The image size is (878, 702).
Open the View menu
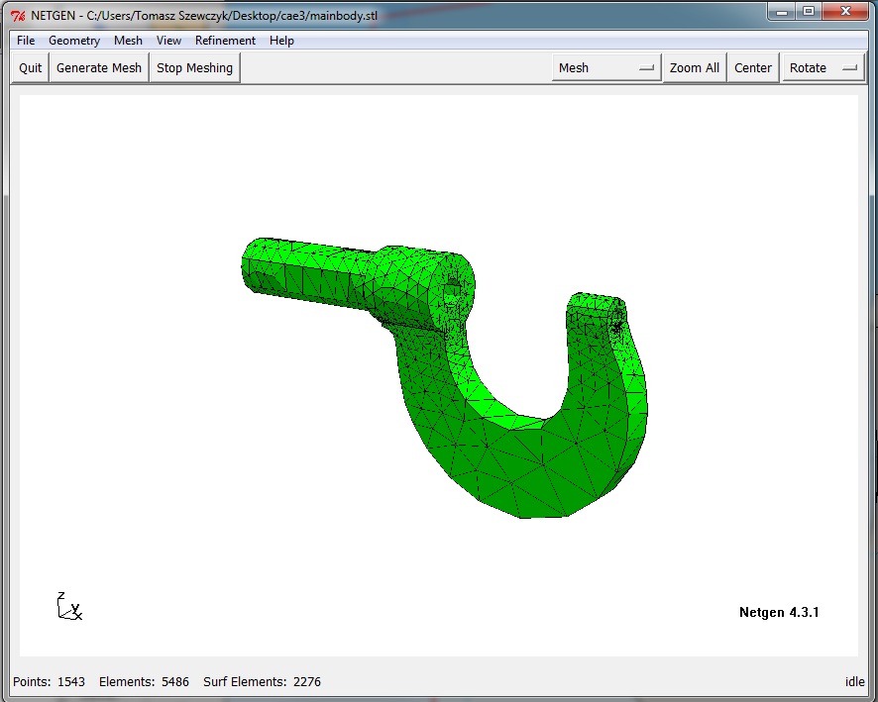[x=168, y=41]
